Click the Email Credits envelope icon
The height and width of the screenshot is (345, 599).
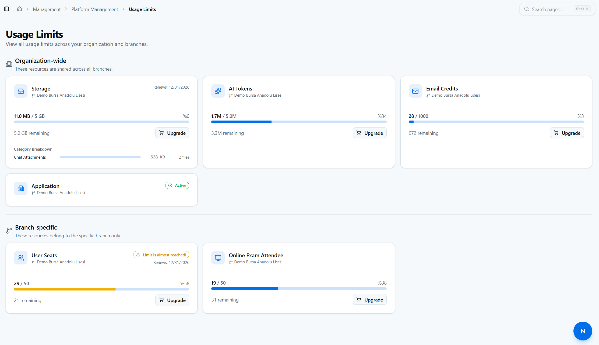(415, 91)
